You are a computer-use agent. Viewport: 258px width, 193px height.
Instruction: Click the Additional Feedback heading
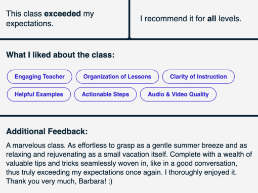pyautogui.click(x=47, y=131)
